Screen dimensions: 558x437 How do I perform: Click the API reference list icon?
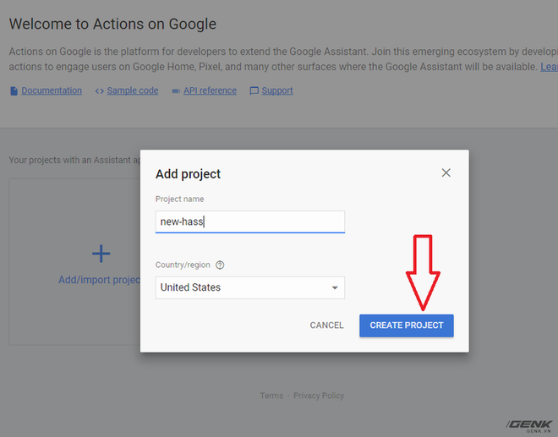[176, 91]
